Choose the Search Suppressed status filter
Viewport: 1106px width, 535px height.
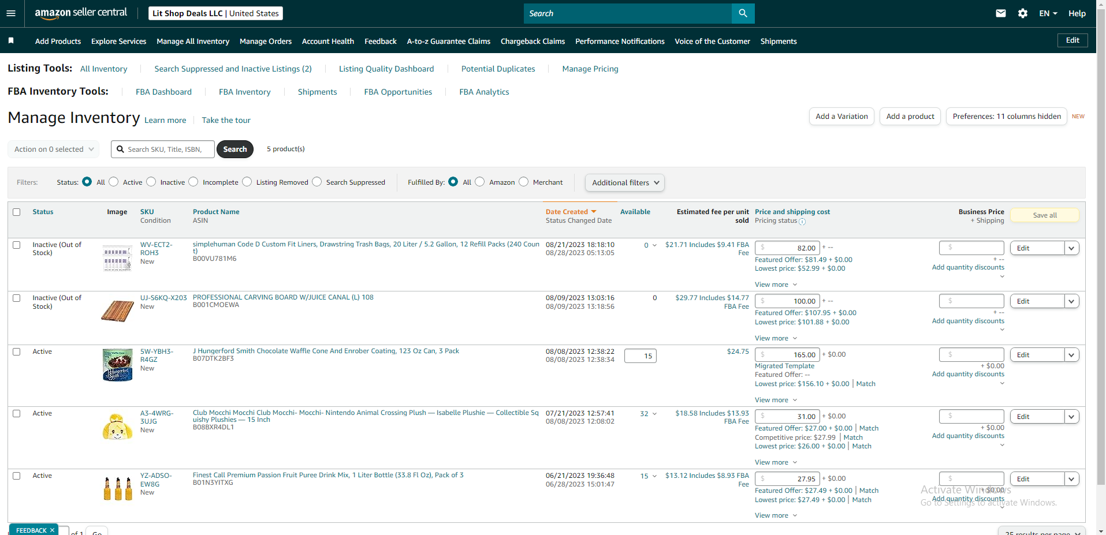click(317, 182)
